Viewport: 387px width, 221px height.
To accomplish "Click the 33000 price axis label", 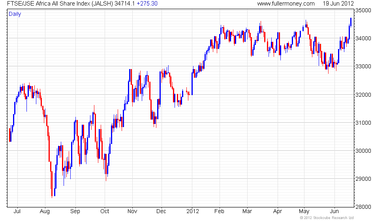I will tap(363, 66).
